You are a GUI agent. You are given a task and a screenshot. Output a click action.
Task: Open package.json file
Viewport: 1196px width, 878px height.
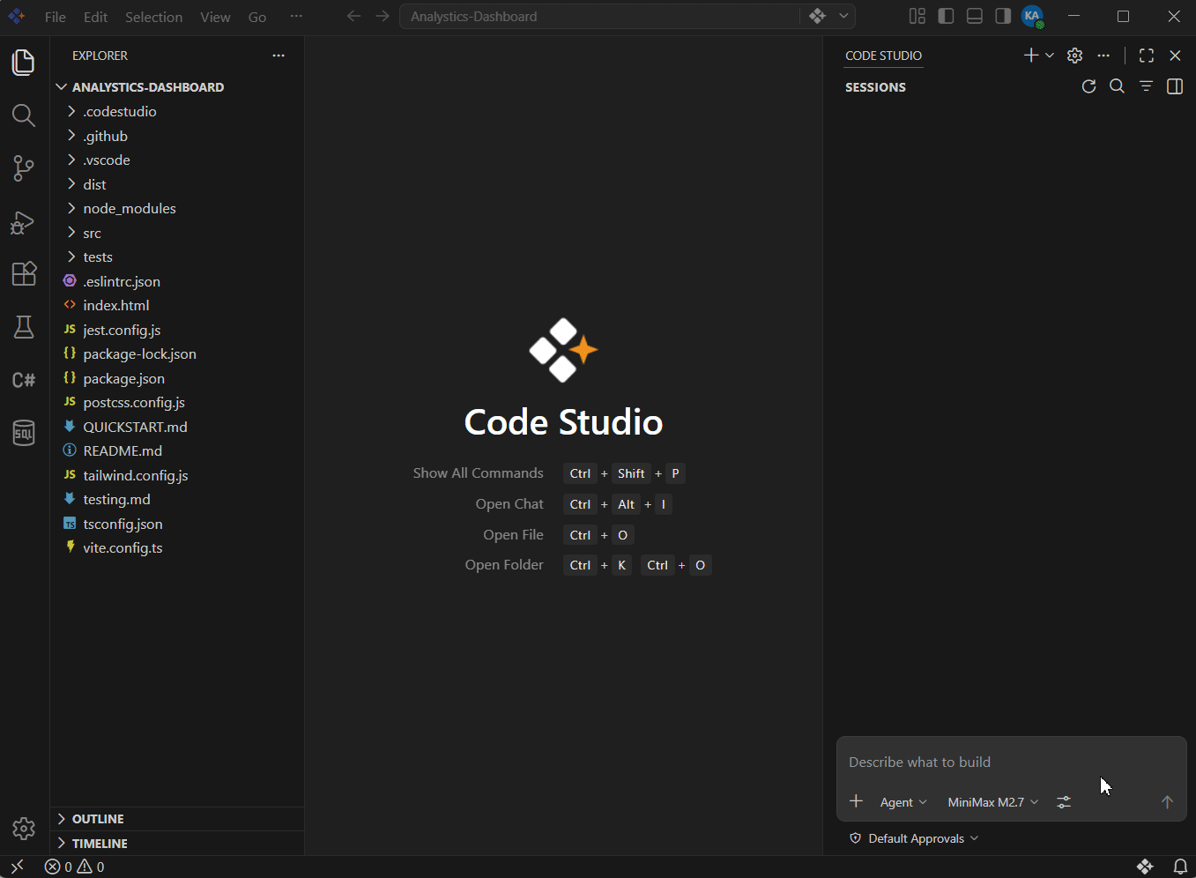point(177,378)
